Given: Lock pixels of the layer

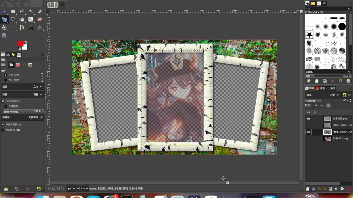Looking at the screenshot, I should click(316, 106).
